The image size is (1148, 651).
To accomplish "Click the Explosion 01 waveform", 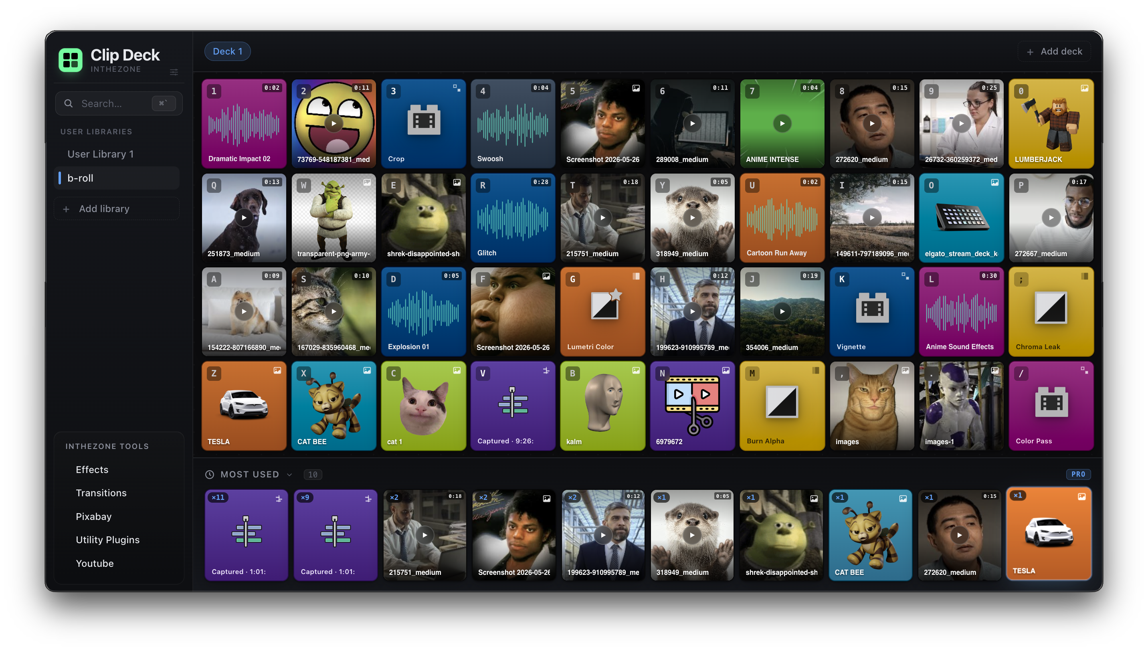I will (423, 313).
